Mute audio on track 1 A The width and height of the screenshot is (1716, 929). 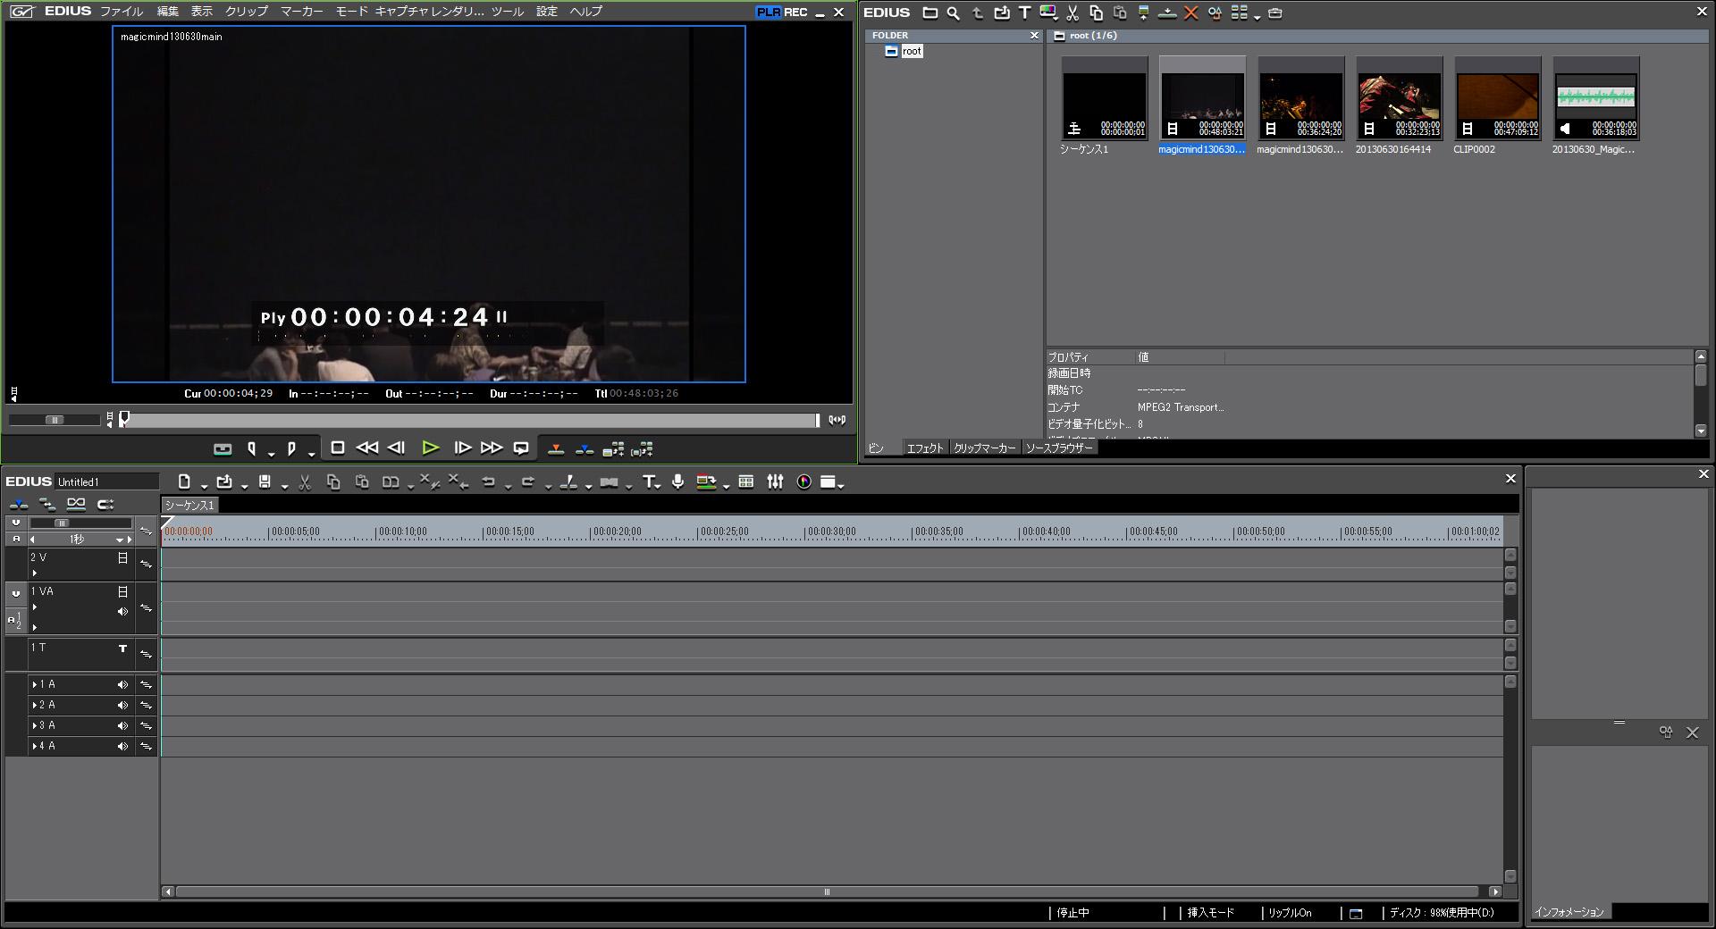122,685
